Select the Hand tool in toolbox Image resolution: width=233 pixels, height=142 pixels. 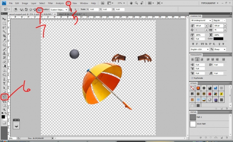(4, 105)
